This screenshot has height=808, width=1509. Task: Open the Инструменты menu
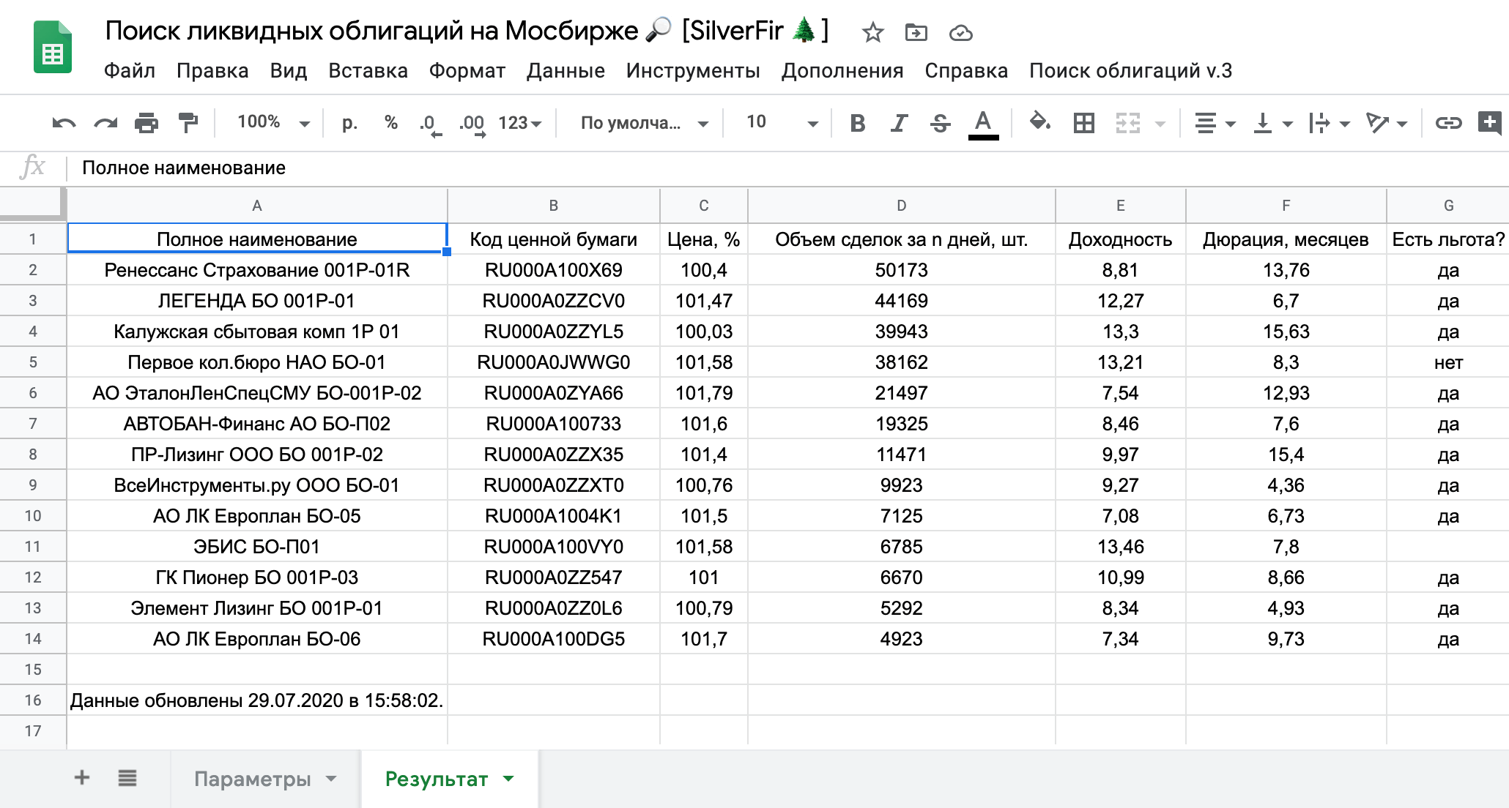[x=693, y=71]
